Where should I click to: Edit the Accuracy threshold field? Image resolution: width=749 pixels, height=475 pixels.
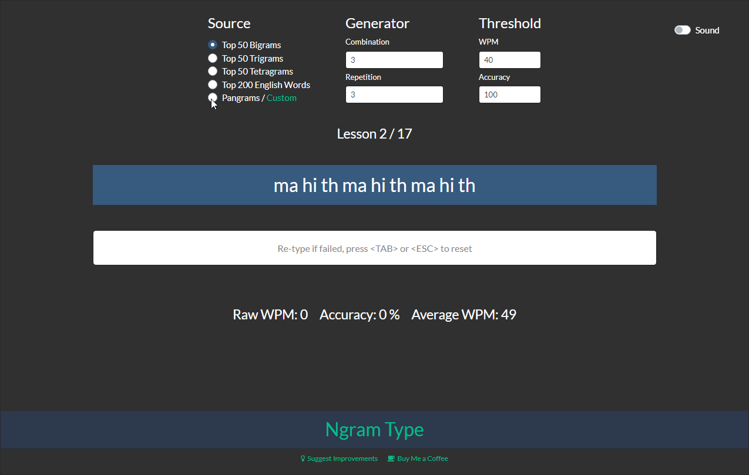point(510,95)
